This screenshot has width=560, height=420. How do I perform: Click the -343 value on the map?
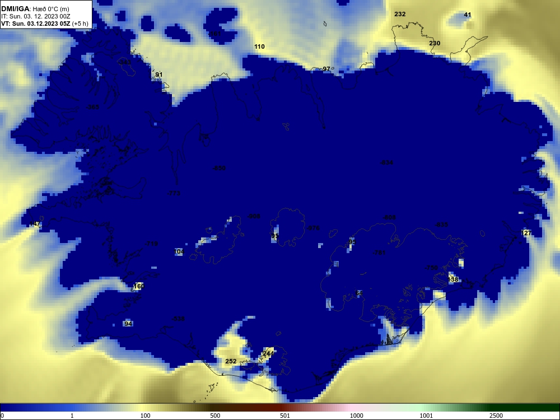[x=125, y=63]
